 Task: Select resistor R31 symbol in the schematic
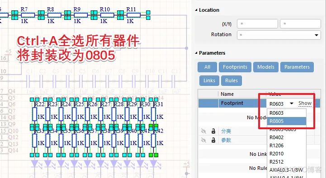coord(153,114)
